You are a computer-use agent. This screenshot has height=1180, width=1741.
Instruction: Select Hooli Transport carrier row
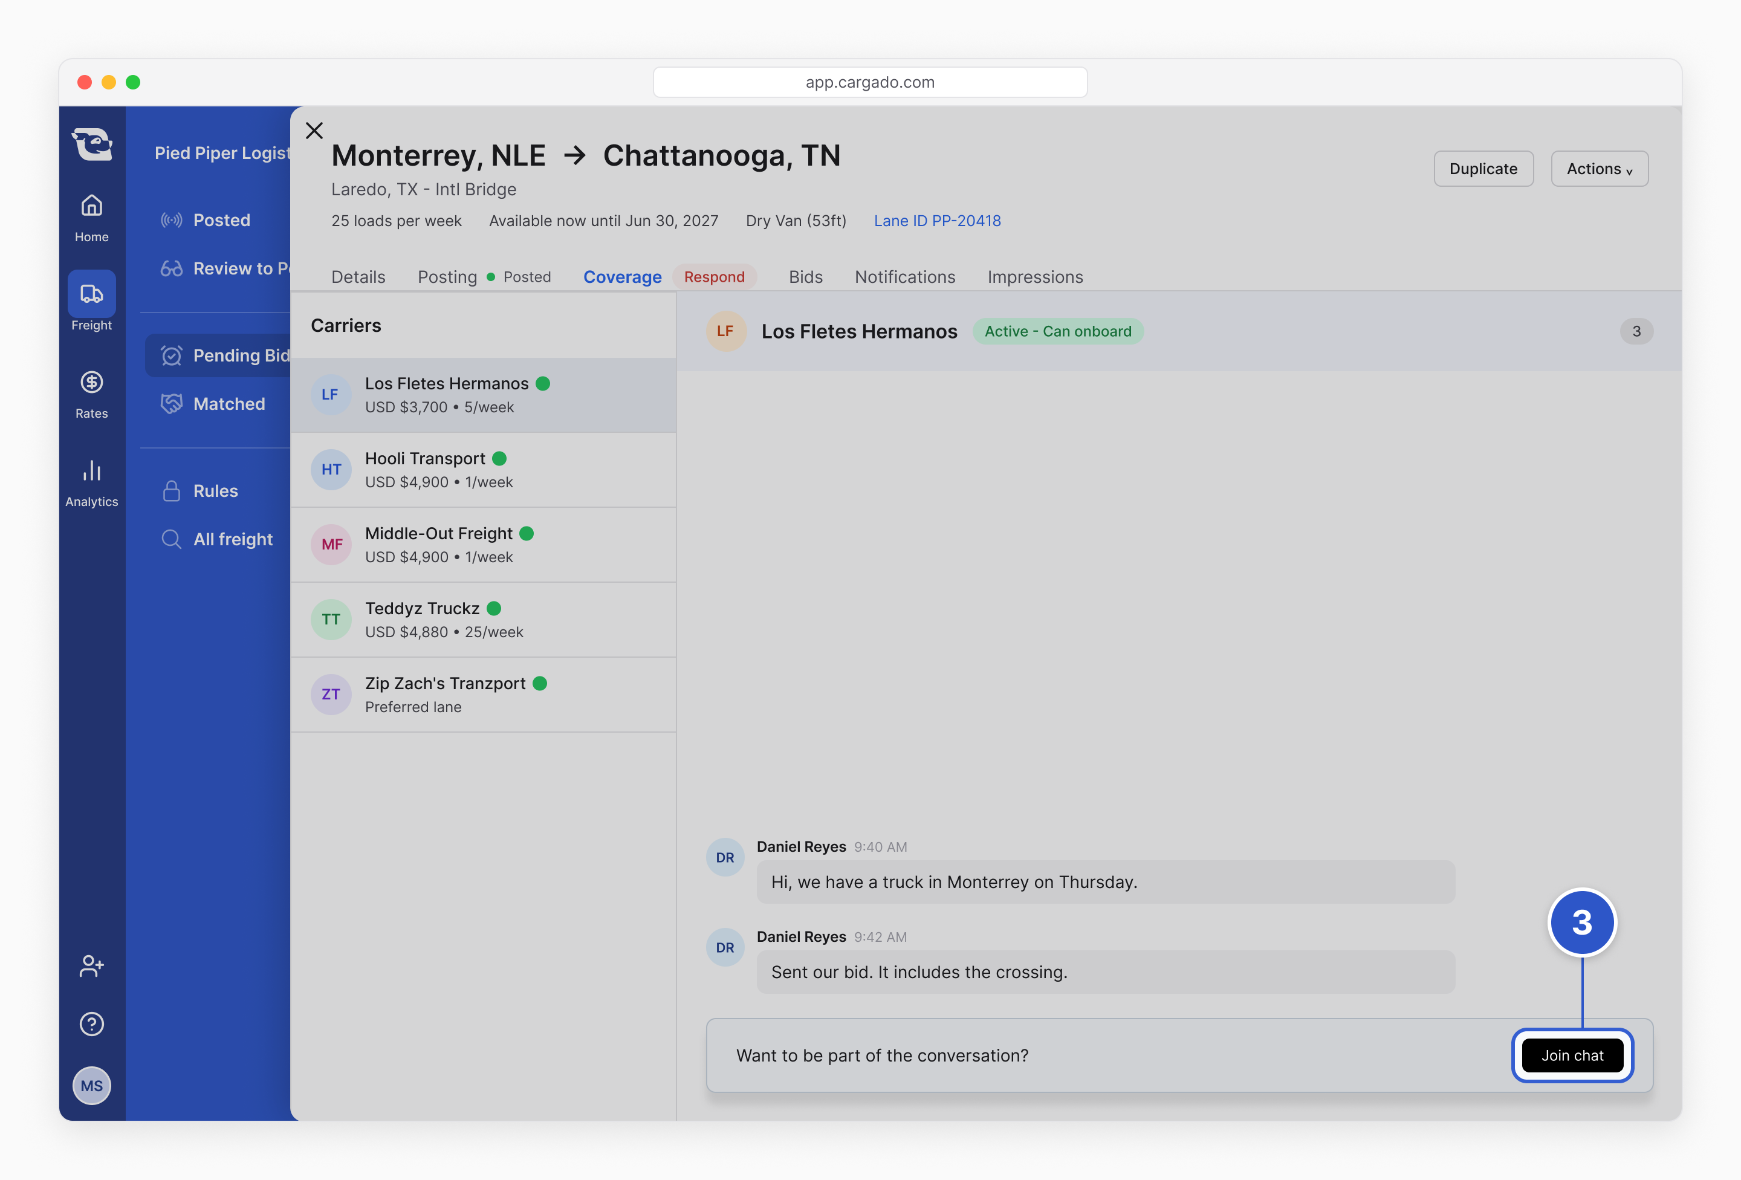(483, 470)
